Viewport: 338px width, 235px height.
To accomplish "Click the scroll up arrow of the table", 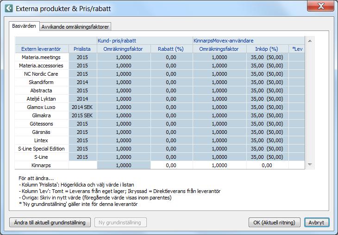I will click(310, 41).
